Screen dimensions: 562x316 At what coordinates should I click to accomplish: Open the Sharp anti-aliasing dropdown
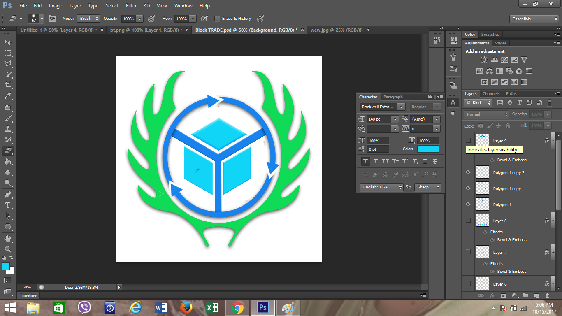(x=428, y=187)
